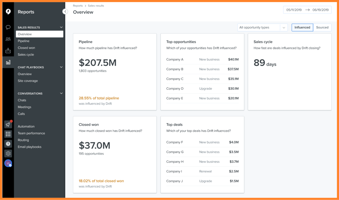
Task: Click 18.02% of total closed won text
Action: [x=101, y=181]
